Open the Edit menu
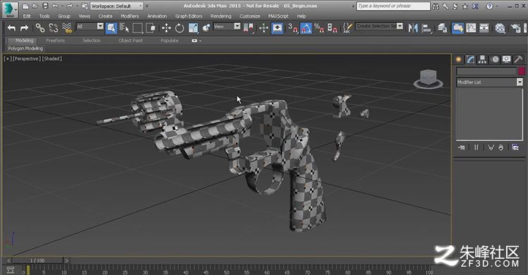This screenshot has height=275, width=528. click(27, 16)
